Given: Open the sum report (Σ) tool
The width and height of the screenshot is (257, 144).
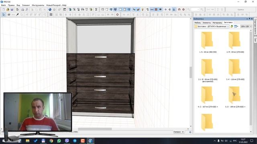Looking at the screenshot, I should tap(96, 10).
